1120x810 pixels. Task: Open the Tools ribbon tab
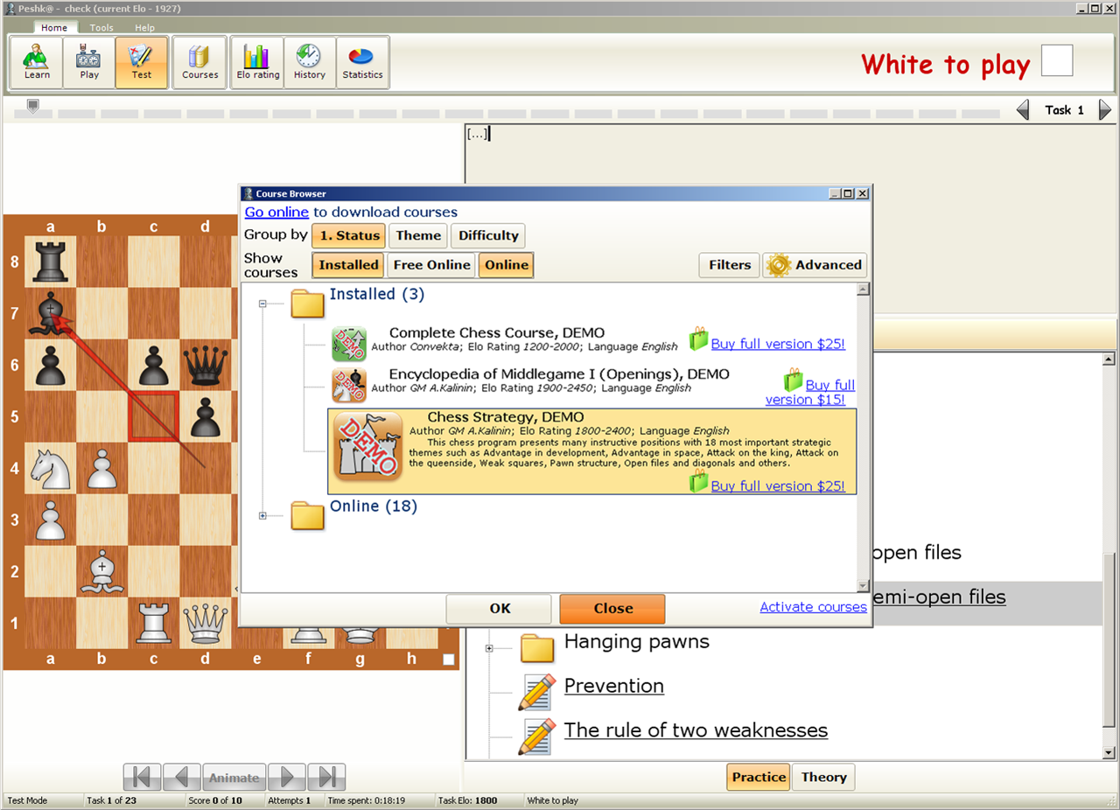[x=101, y=27]
